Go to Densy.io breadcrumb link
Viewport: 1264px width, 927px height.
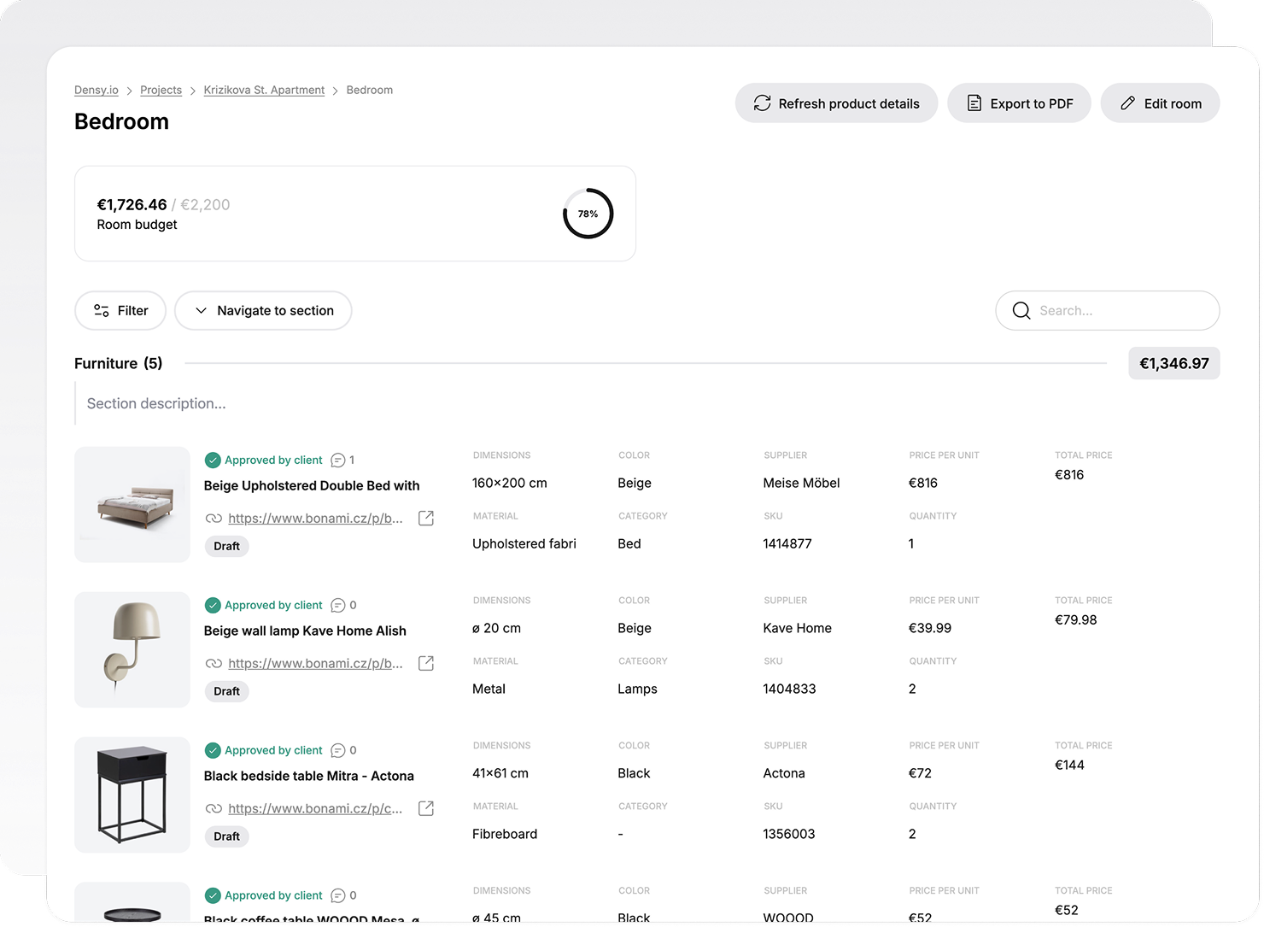coord(97,90)
